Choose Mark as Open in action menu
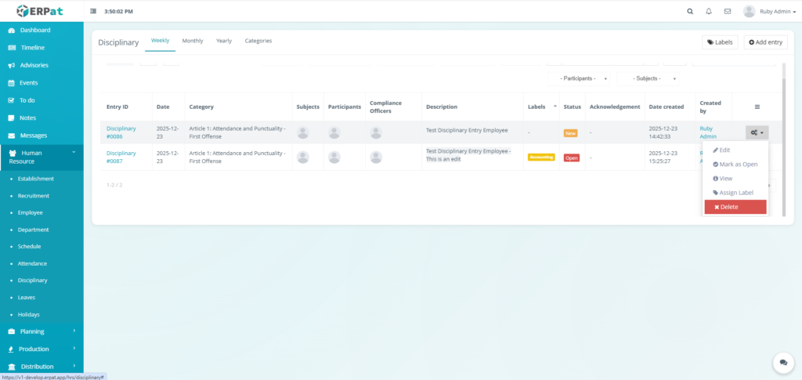The width and height of the screenshot is (802, 380). (x=735, y=165)
